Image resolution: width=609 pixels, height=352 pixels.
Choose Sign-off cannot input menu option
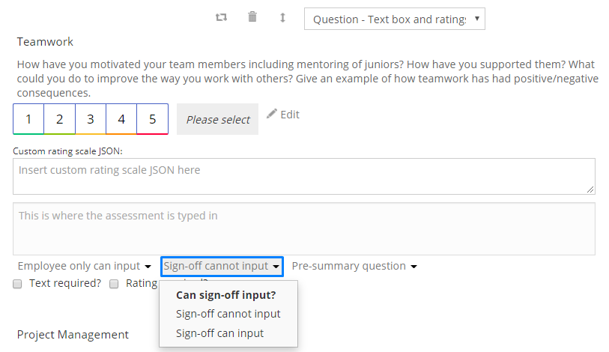click(228, 314)
